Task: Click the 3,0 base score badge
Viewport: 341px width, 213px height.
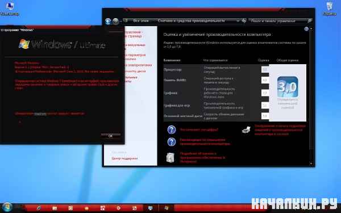Action: tap(288, 87)
